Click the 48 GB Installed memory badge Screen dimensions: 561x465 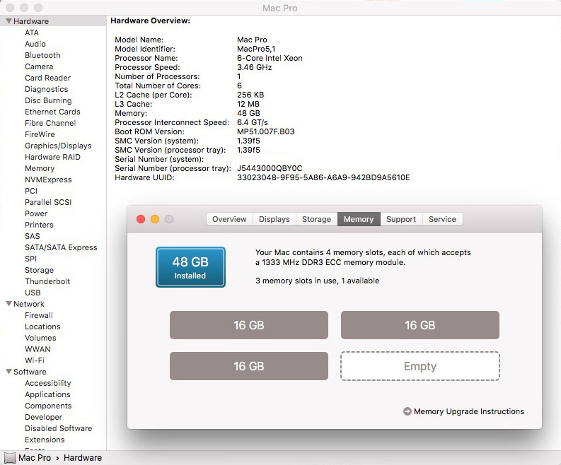click(190, 267)
